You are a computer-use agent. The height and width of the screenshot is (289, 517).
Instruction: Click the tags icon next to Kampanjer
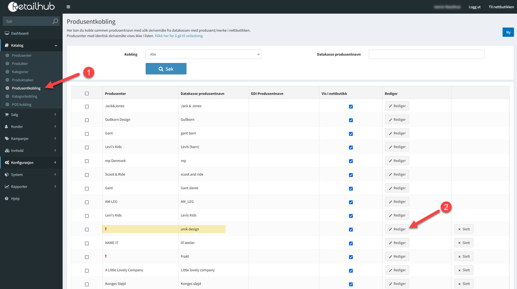pyautogui.click(x=7, y=139)
